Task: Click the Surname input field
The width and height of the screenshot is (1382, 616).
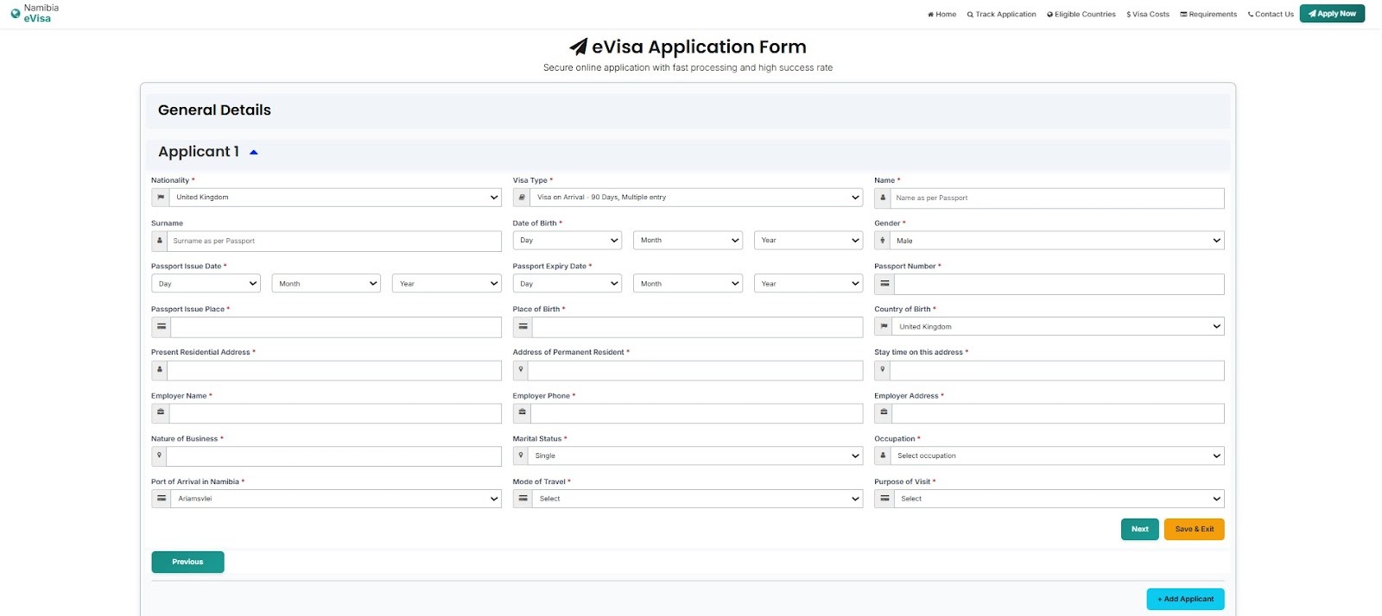Action: (334, 241)
